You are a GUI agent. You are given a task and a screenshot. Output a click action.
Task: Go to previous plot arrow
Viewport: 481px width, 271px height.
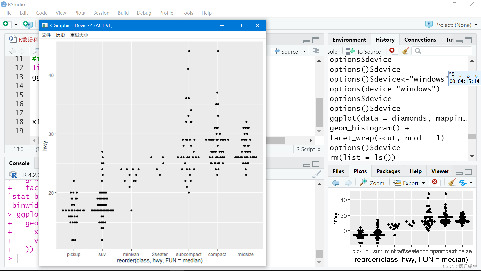(336, 183)
